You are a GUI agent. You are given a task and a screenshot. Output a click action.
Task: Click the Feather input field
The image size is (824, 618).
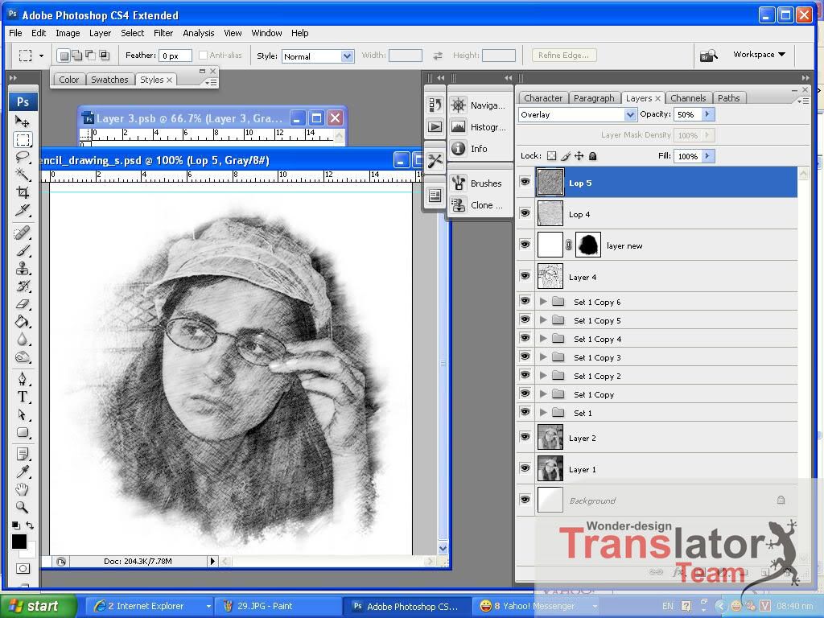coord(175,56)
